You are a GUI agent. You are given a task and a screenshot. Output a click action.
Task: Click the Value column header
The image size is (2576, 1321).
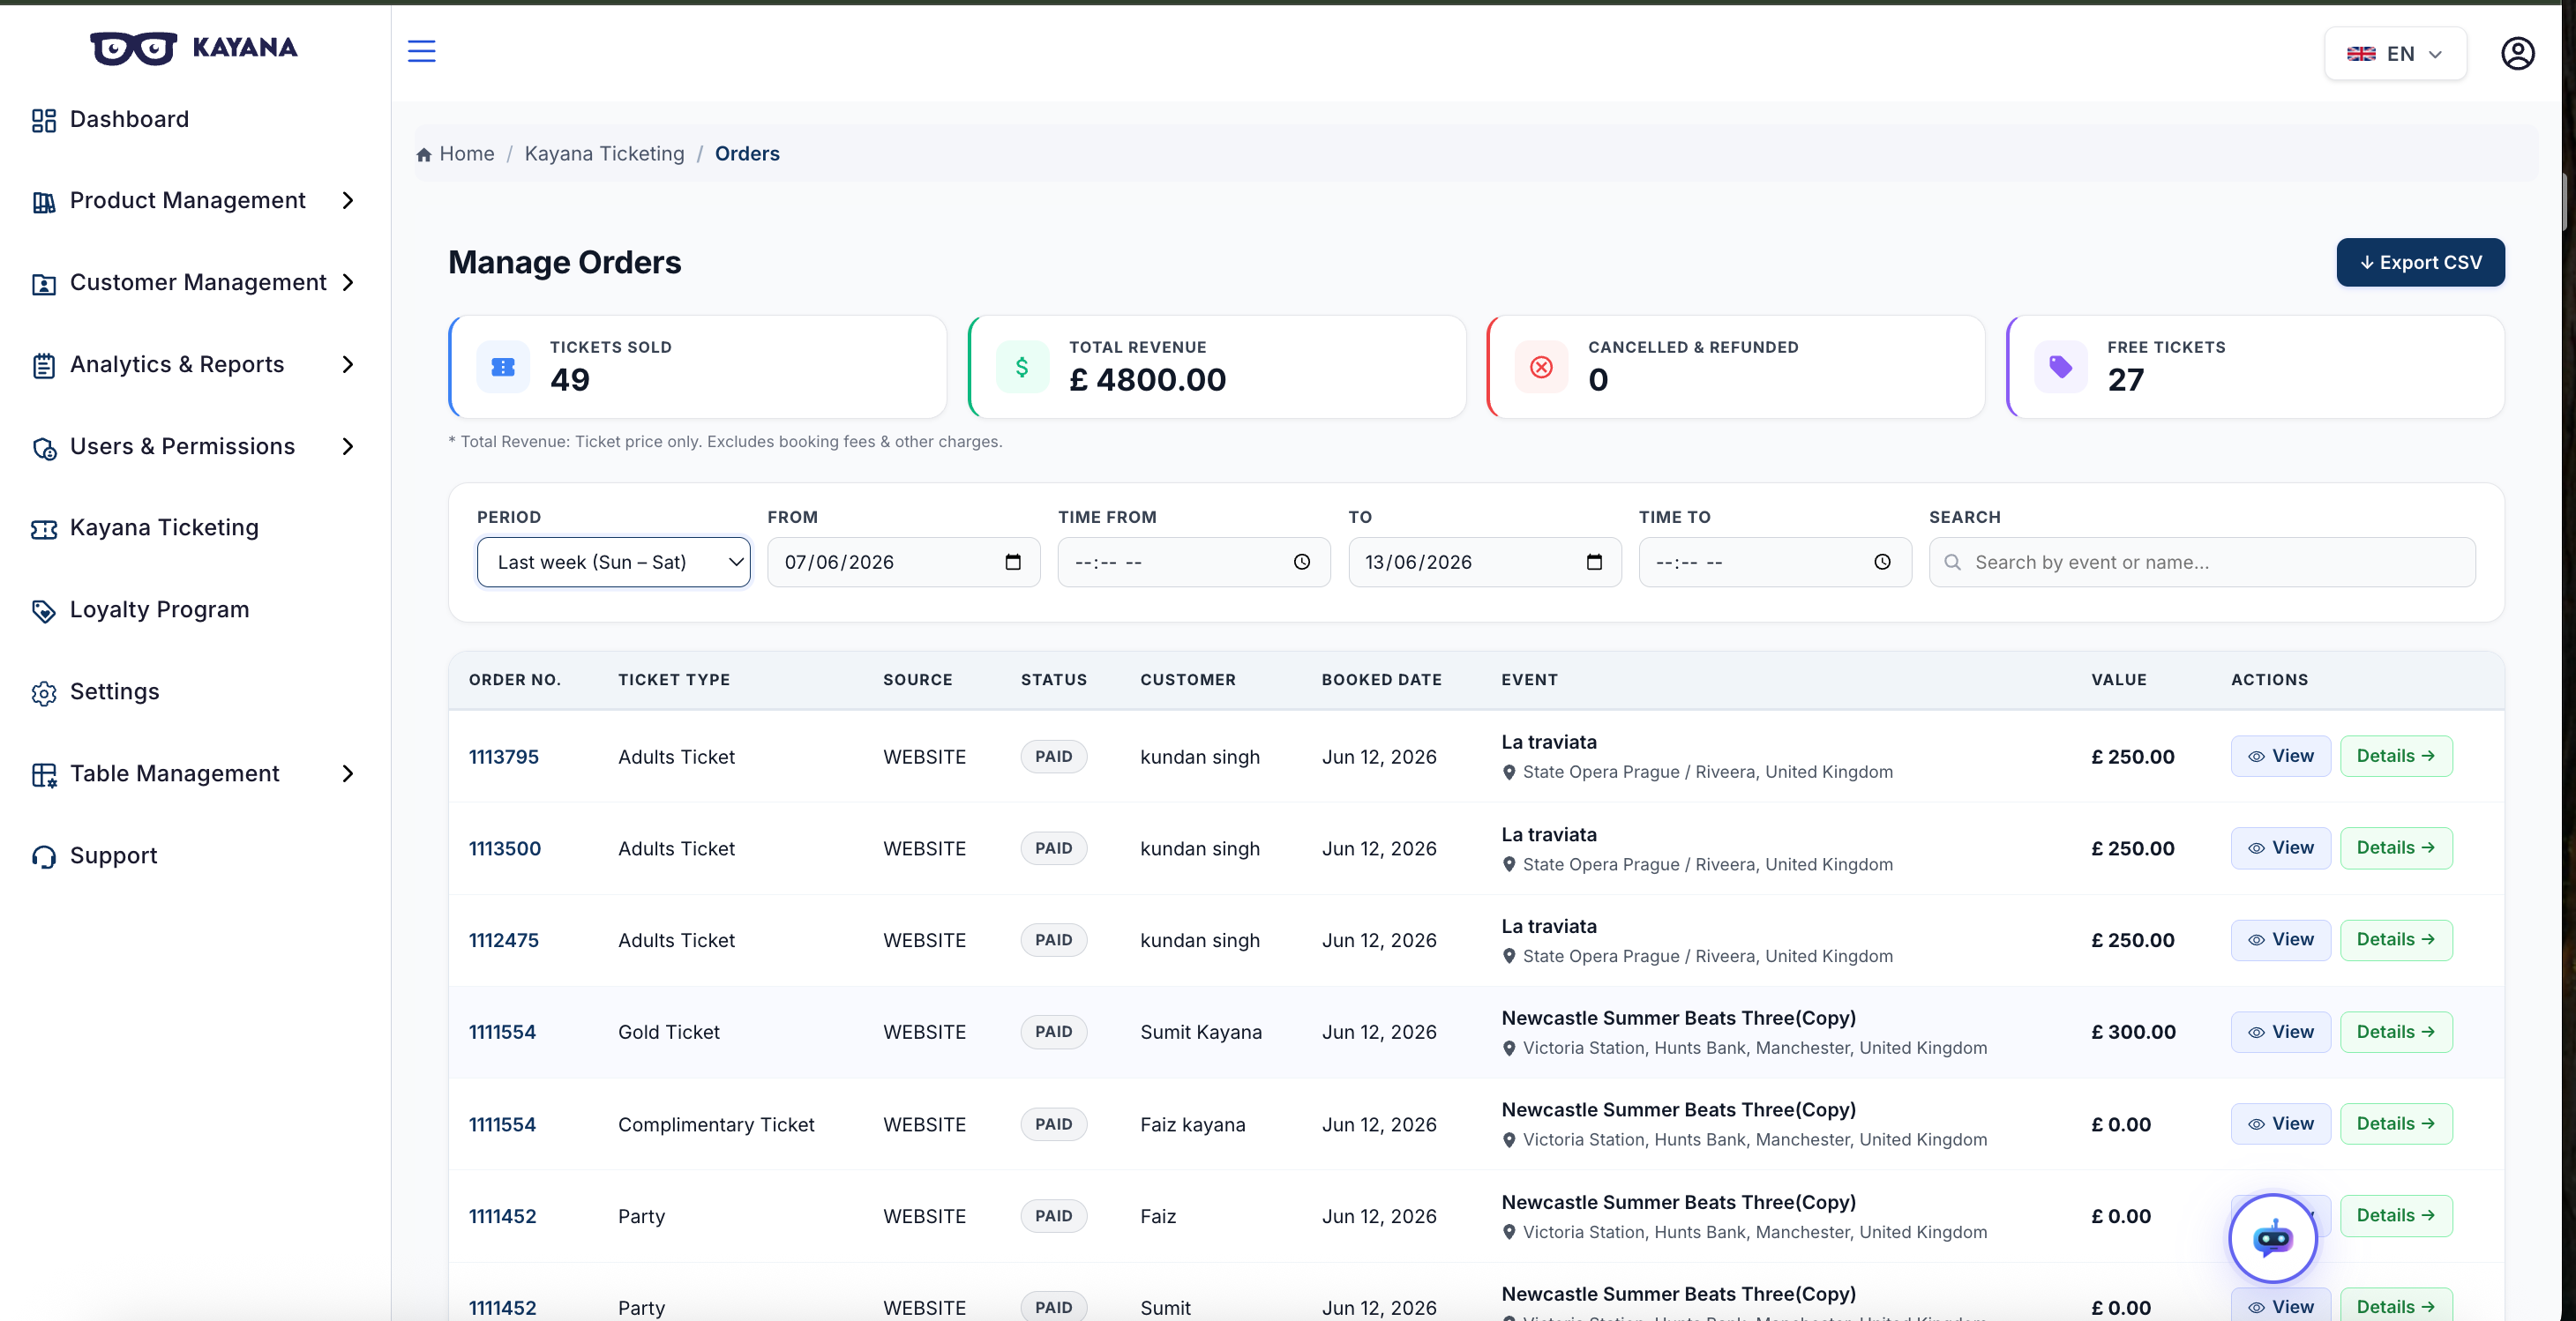pos(2118,680)
